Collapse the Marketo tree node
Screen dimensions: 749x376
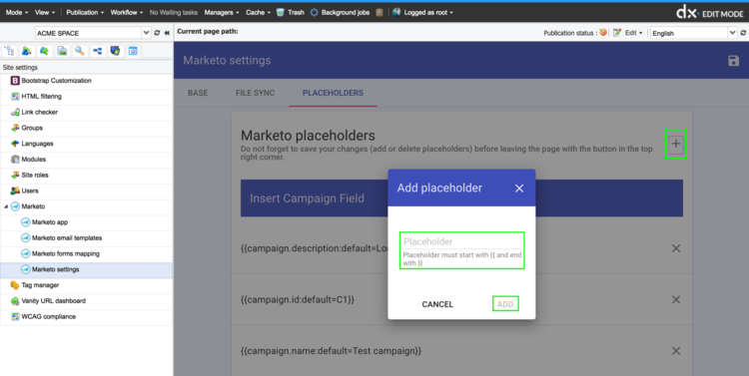pyautogui.click(x=6, y=206)
